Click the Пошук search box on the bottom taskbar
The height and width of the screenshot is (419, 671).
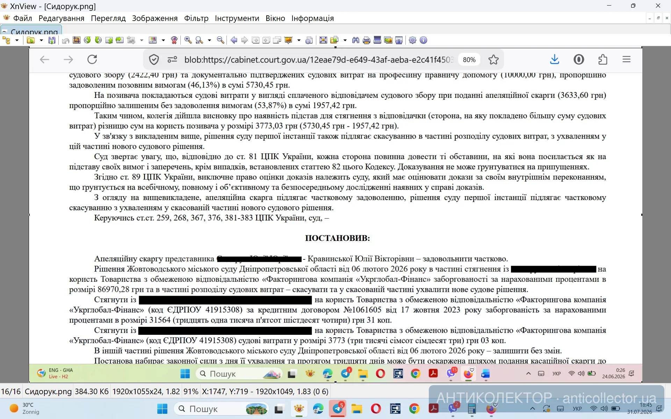tap(222, 409)
